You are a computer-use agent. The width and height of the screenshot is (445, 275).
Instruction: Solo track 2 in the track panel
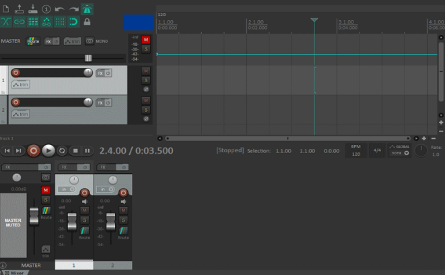(x=146, y=110)
